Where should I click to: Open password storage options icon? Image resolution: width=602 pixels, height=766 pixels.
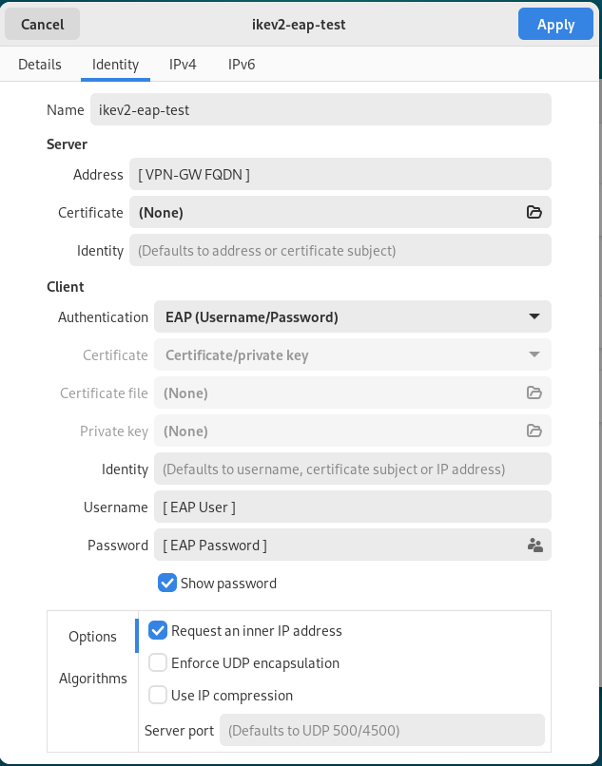click(x=534, y=545)
